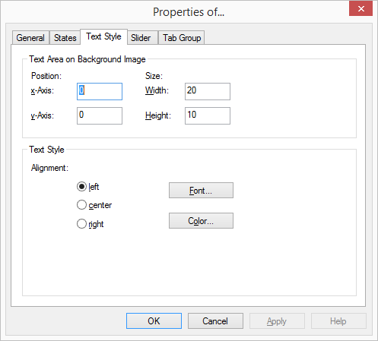Focus the Width size field
The image size is (378, 341).
(208, 91)
